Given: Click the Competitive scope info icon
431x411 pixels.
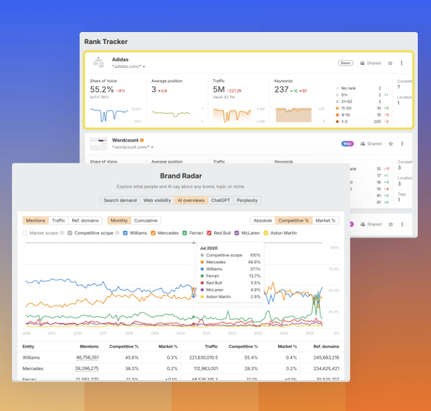Looking at the screenshot, I should coord(117,233).
